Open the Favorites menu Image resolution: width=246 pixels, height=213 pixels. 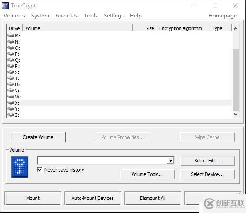pyautogui.click(x=66, y=16)
